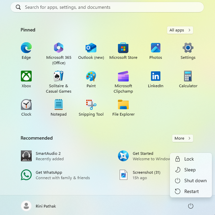The width and height of the screenshot is (215, 215).
Task: Choose Lock from the power menu
Action: pyautogui.click(x=191, y=159)
